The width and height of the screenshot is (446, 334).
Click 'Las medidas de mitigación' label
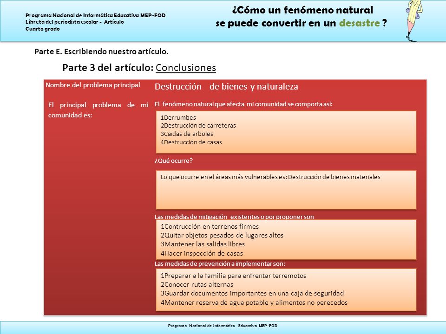click(x=234, y=217)
